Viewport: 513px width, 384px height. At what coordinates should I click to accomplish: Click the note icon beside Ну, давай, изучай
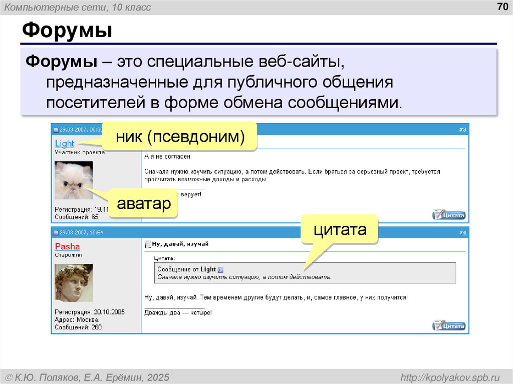pyautogui.click(x=147, y=244)
